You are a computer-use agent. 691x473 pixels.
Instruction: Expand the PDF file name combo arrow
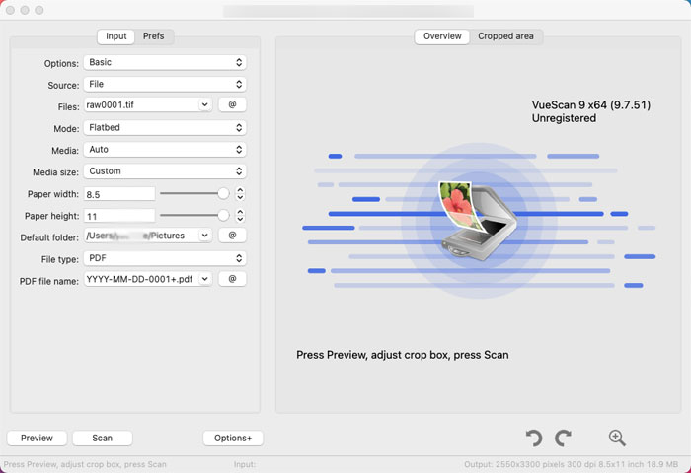tap(204, 279)
